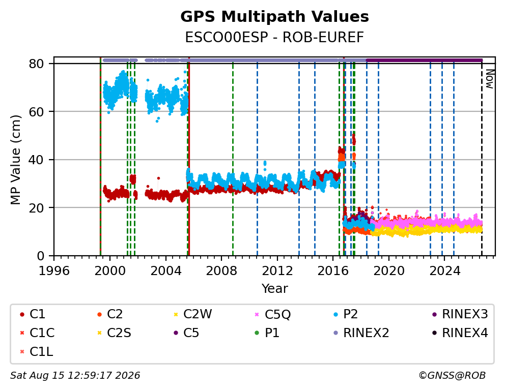This screenshot has height=391, width=505.
Task: Click the C5Q magenta legend marker
Action: click(257, 314)
